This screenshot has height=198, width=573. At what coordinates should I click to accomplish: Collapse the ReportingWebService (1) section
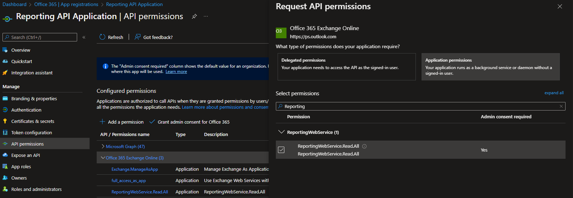282,132
